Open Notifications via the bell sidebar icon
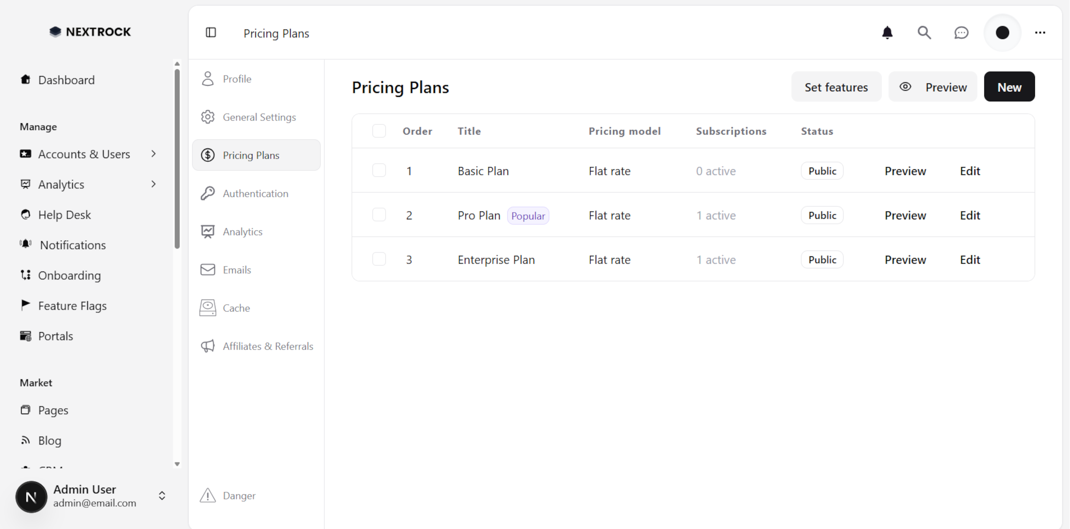The height and width of the screenshot is (529, 1070). (25, 244)
